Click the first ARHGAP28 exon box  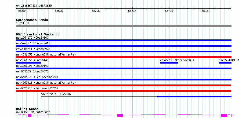point(30,115)
